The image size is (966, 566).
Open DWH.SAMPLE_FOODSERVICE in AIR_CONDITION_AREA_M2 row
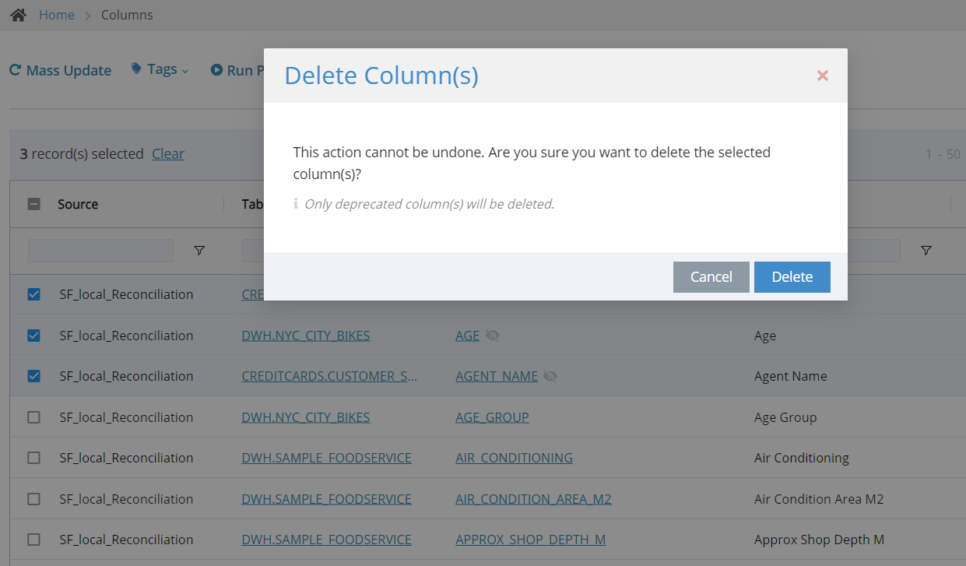[x=326, y=499]
